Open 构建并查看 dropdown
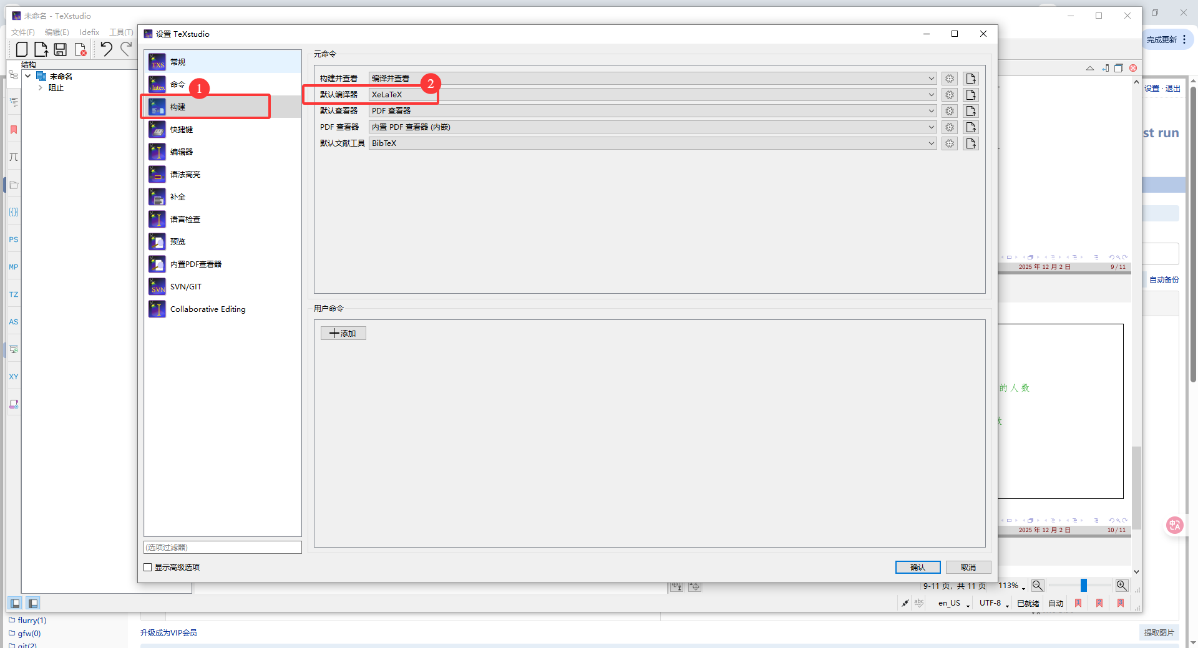 point(653,79)
